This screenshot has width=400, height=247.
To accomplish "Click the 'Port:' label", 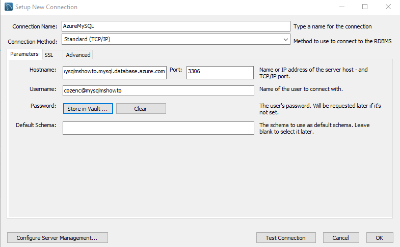I will pos(176,70).
